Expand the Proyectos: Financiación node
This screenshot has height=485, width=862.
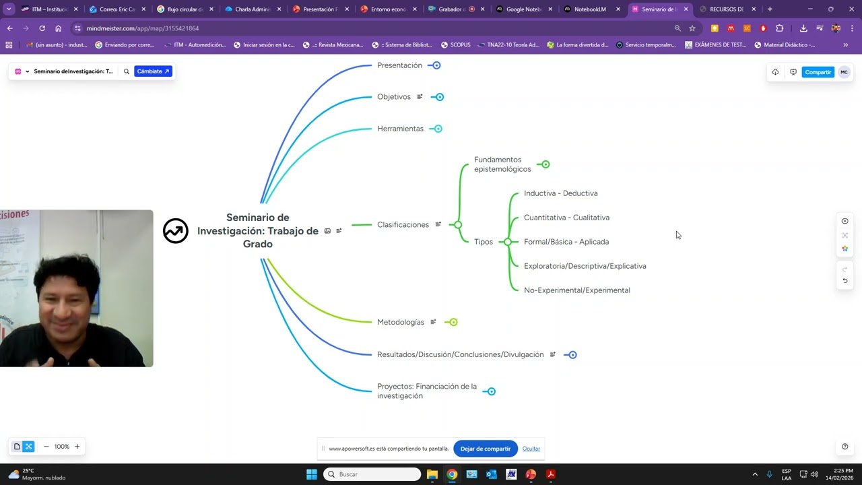coord(491,391)
